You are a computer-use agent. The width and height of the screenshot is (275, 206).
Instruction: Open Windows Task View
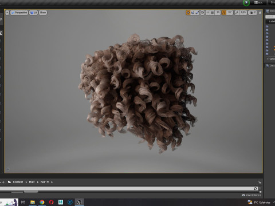click(x=23, y=202)
